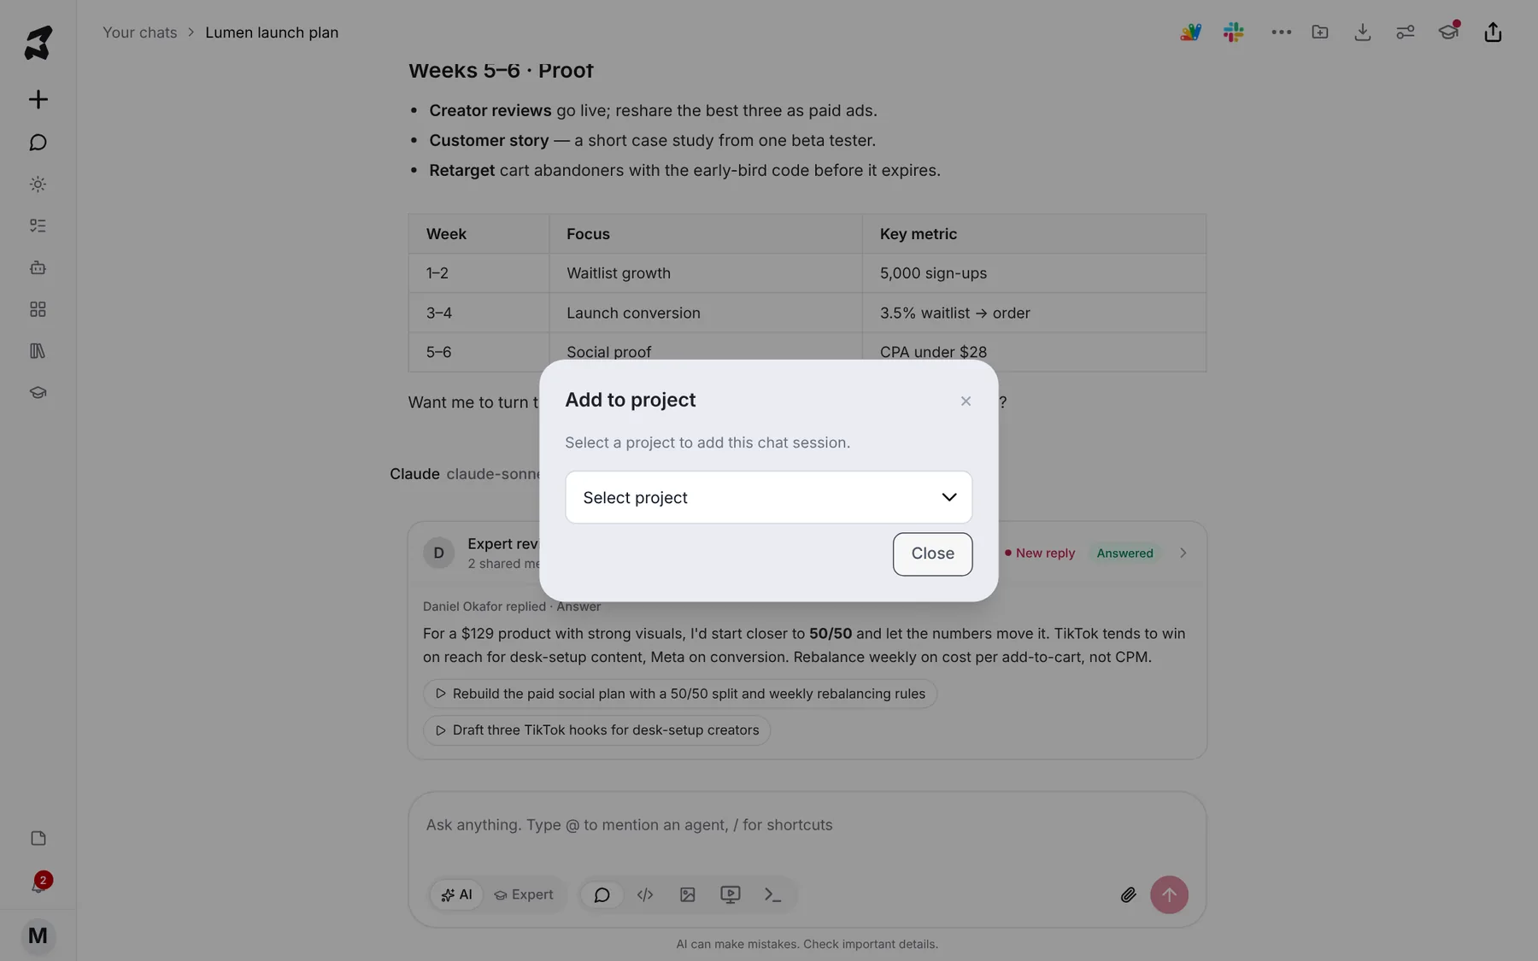This screenshot has height=961, width=1538.
Task: Open the graduation cap sidebar icon
Action: [38, 393]
